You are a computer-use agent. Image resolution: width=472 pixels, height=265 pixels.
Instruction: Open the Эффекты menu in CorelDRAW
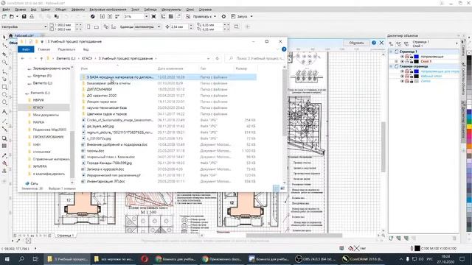tap(78, 10)
